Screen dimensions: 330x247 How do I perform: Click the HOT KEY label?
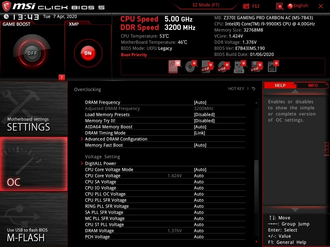[236, 89]
